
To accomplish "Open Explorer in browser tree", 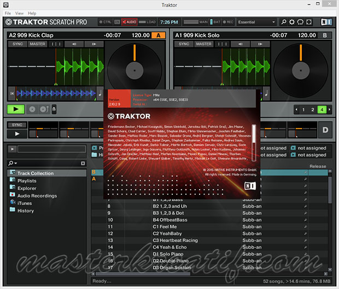I will 27,188.
